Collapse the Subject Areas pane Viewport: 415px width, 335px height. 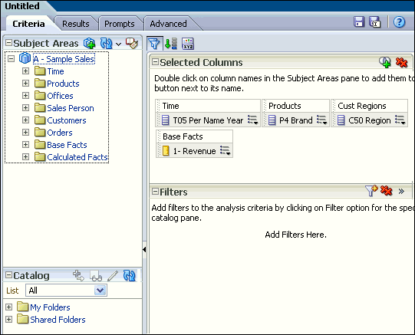8,43
